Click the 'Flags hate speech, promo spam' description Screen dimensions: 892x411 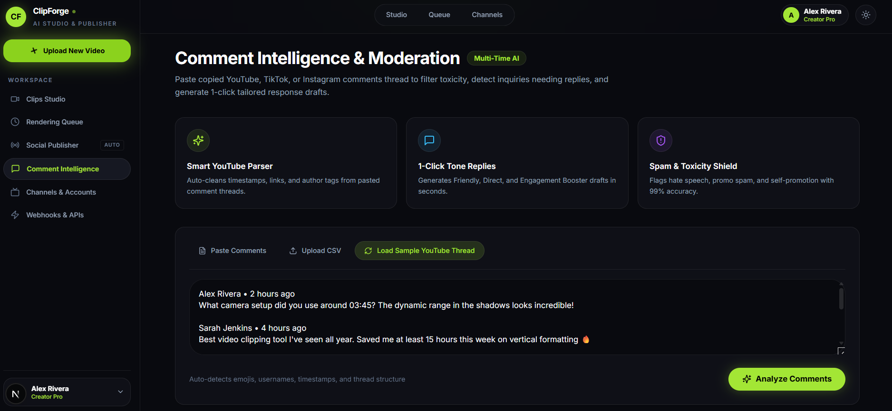point(742,186)
